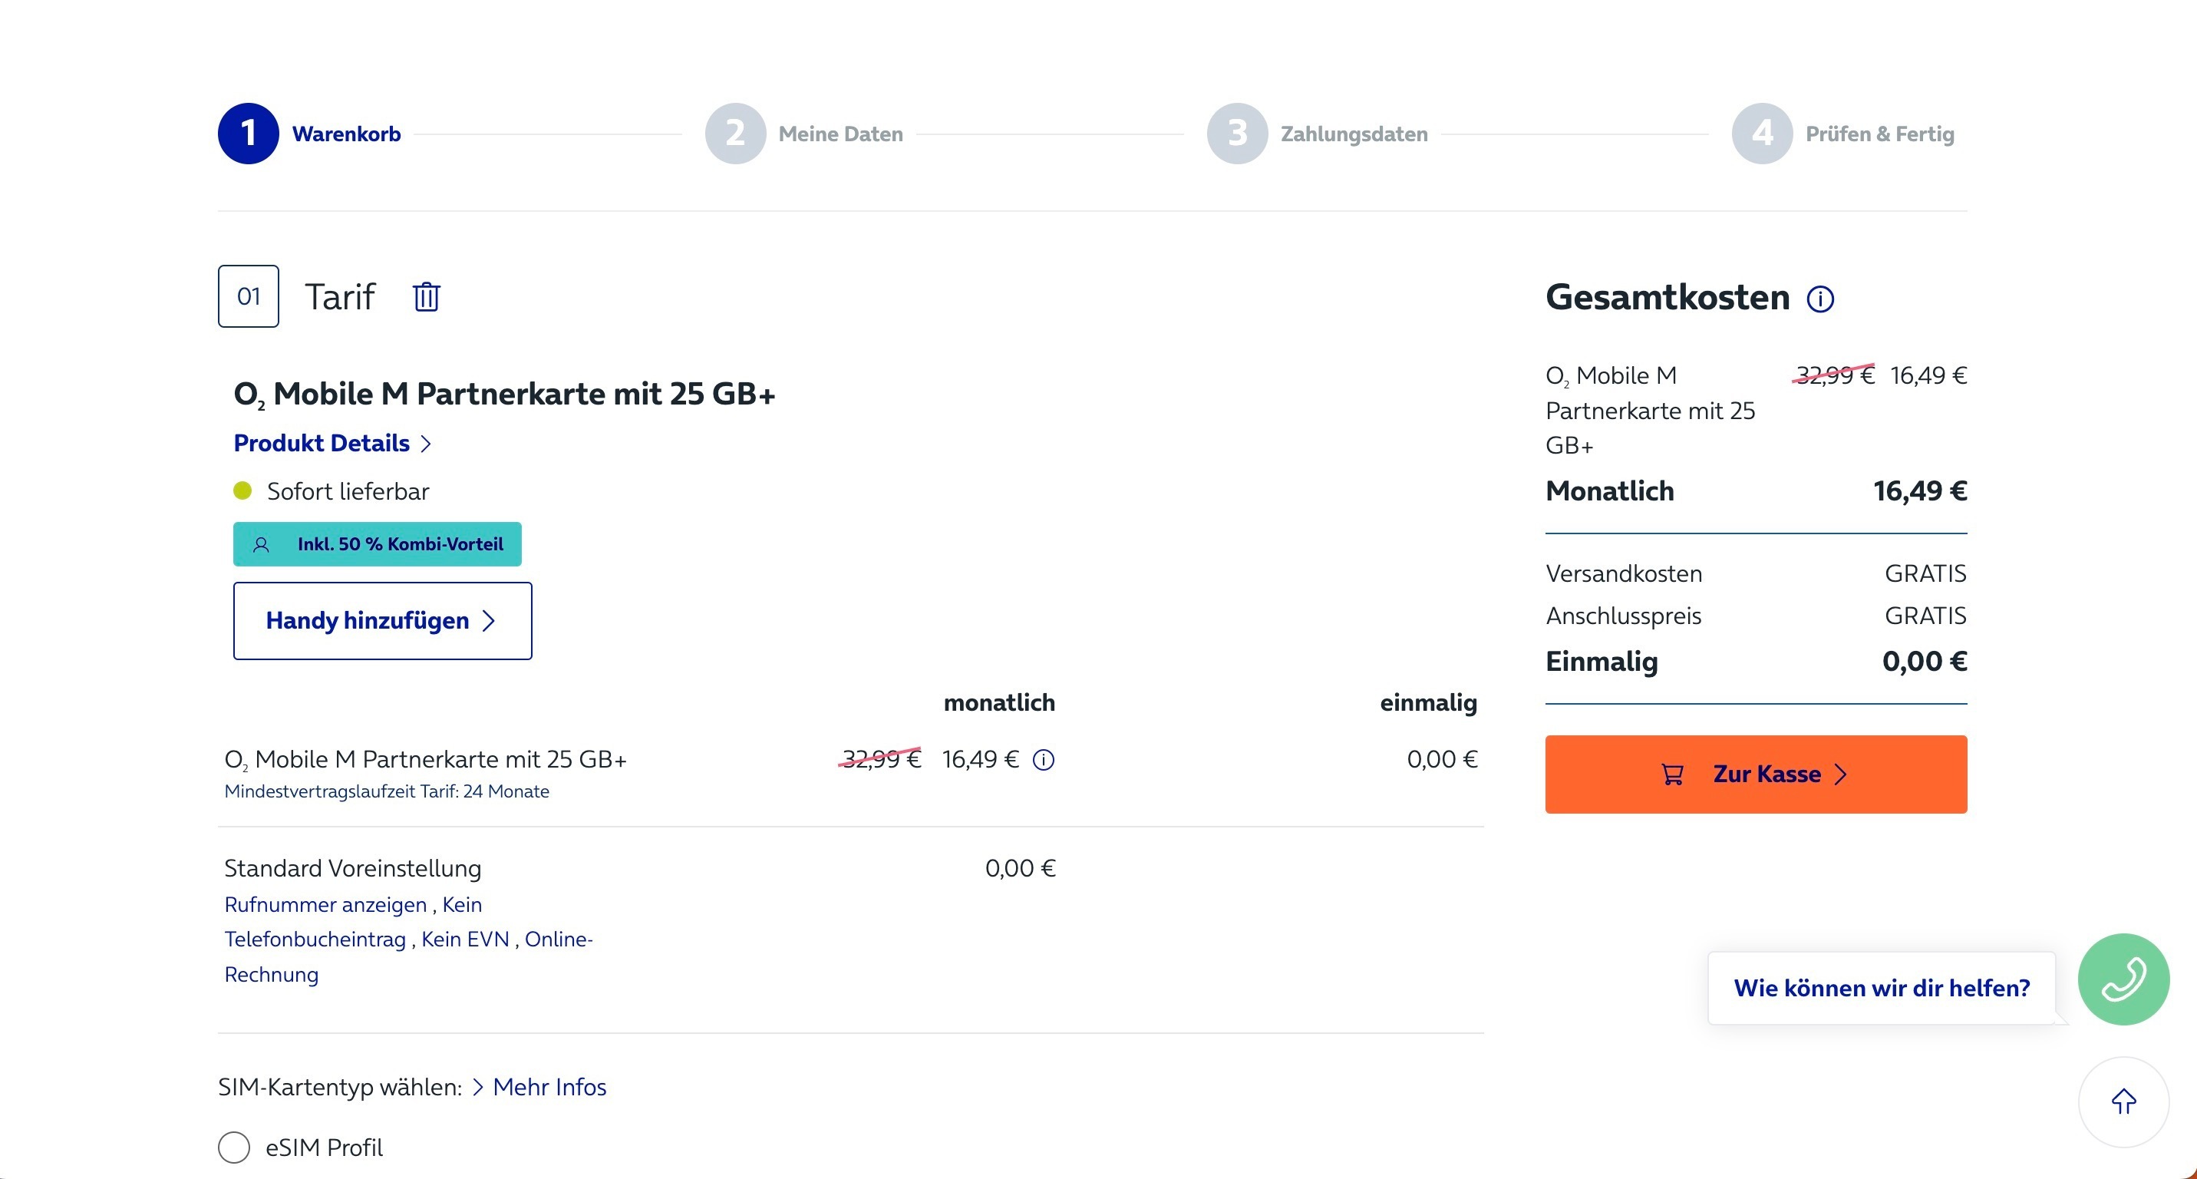
Task: Open Rufnummer anzeigen setting link
Action: pyautogui.click(x=325, y=904)
